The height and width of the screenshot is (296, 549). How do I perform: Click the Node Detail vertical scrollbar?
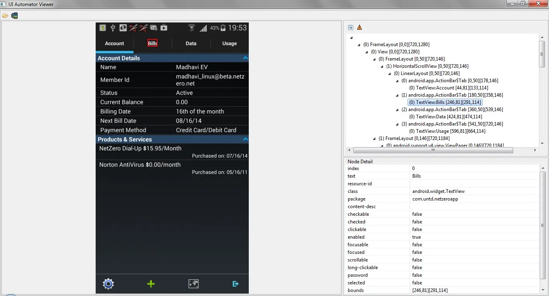543,225
